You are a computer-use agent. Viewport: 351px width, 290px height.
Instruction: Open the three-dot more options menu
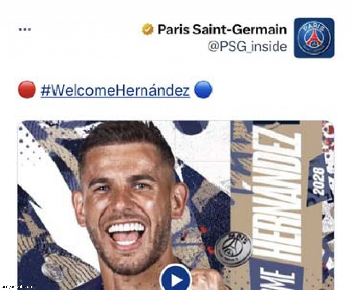click(x=25, y=29)
